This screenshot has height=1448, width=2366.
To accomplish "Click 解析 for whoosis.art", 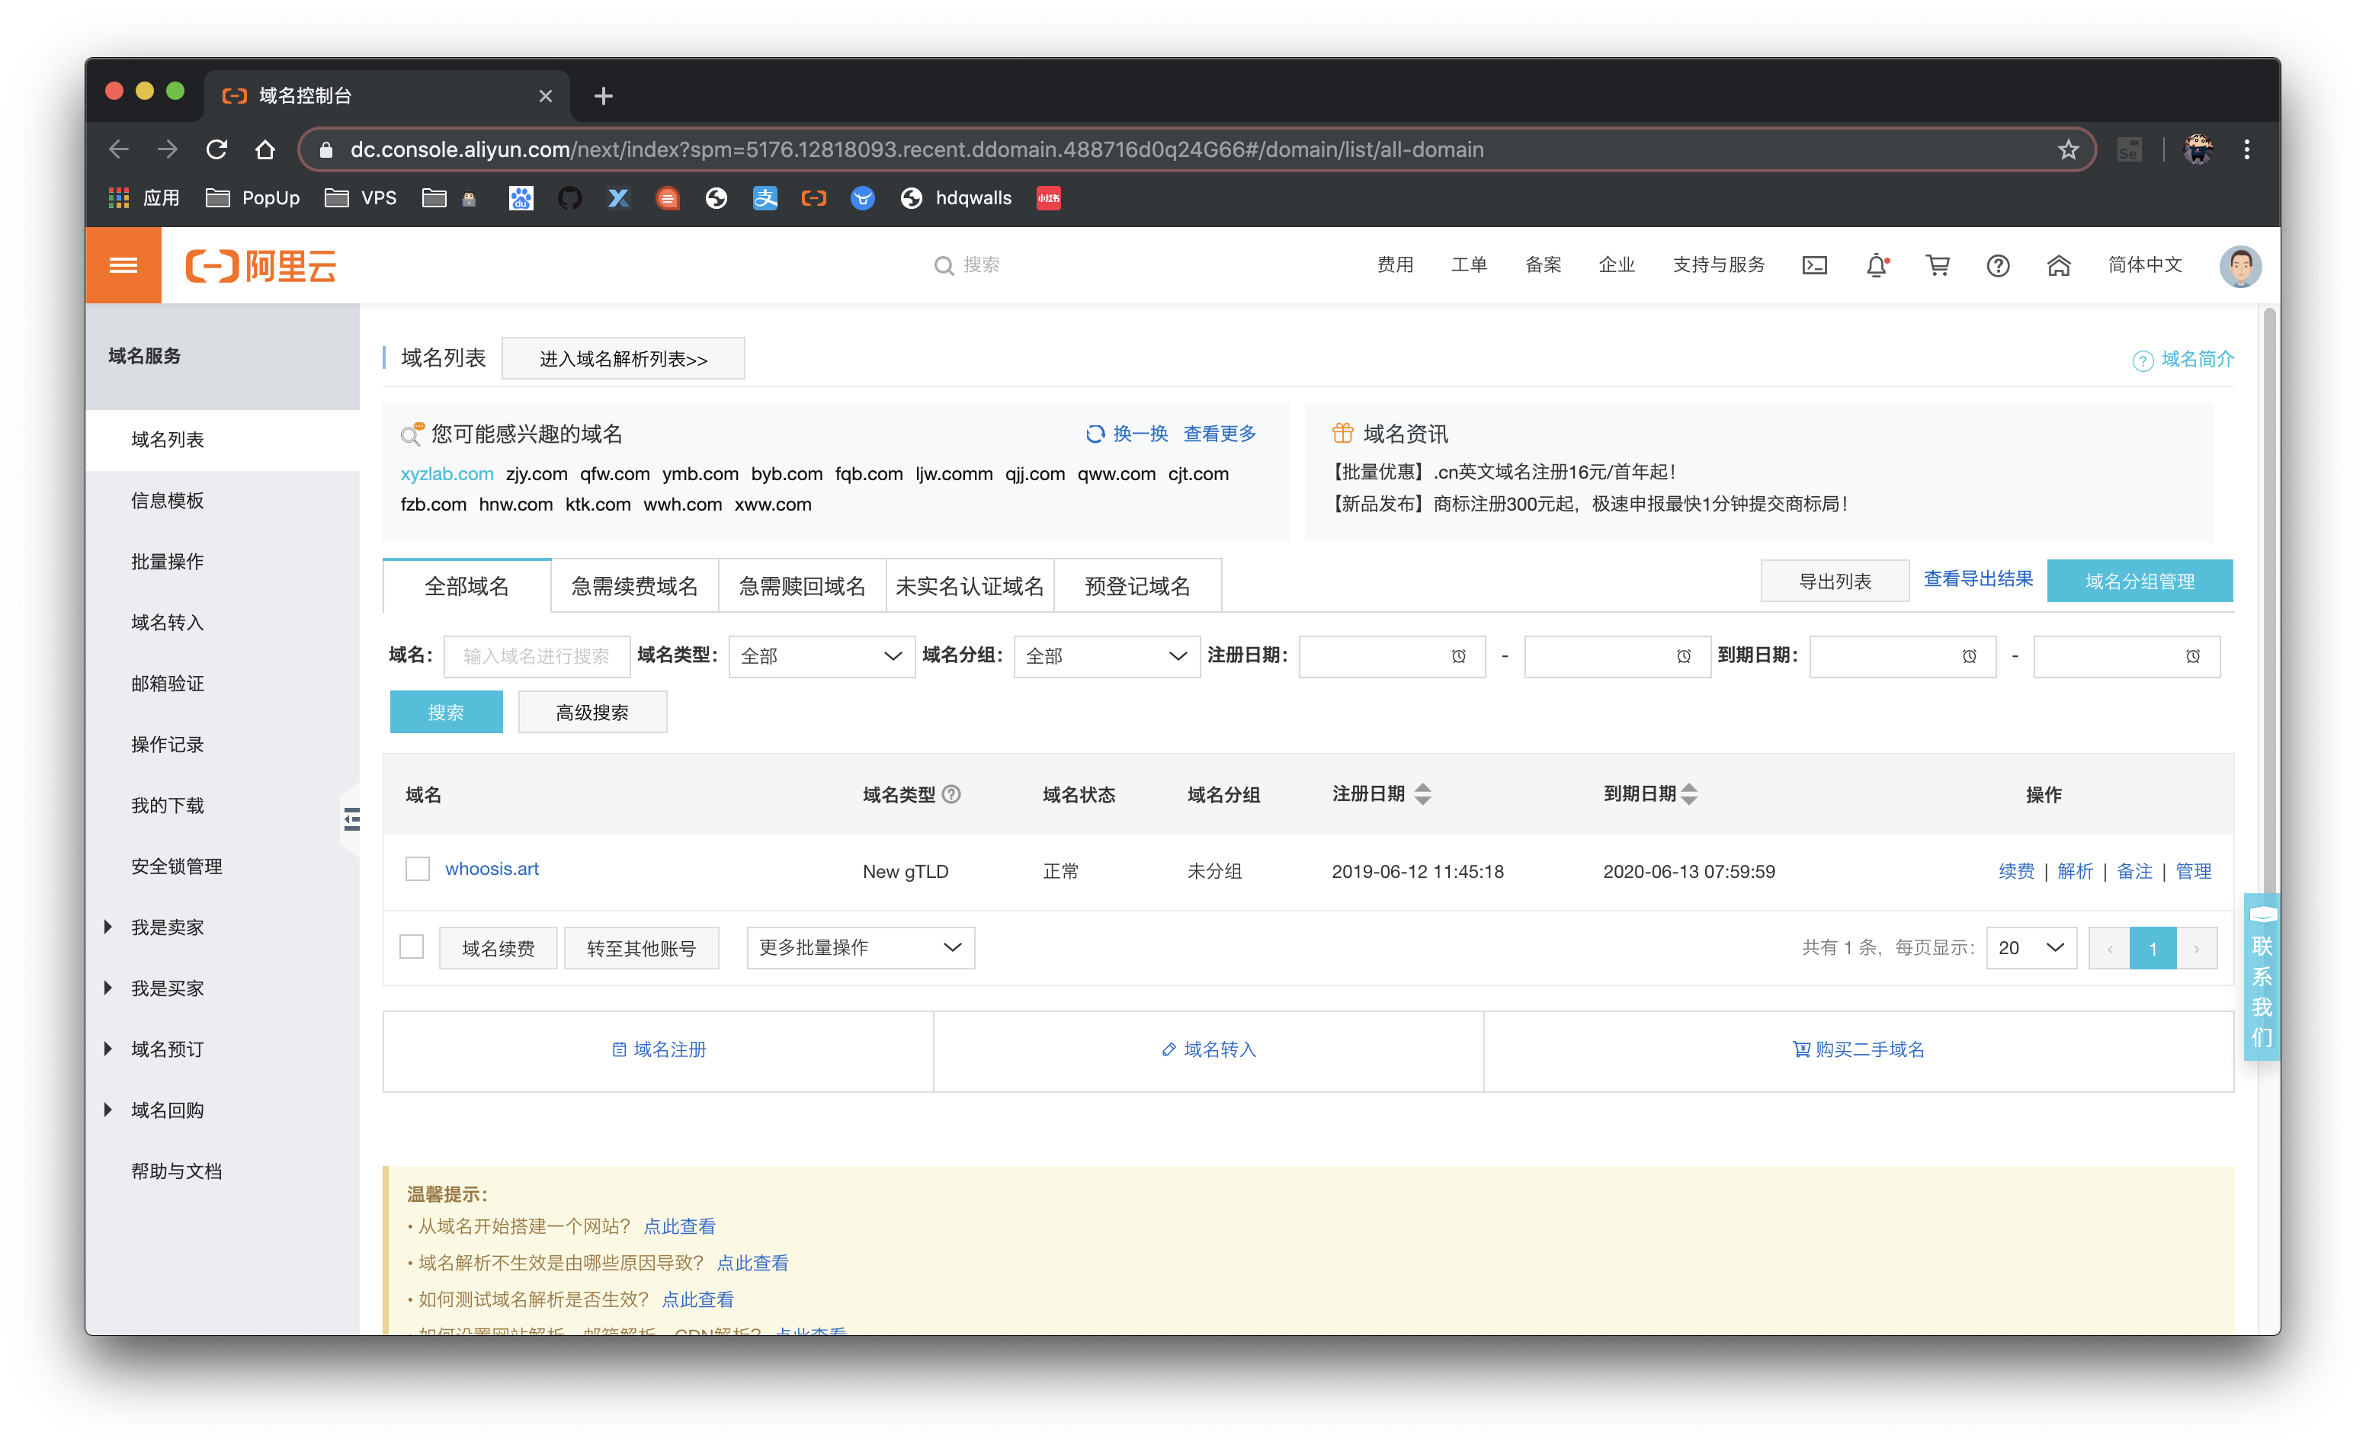I will [2075, 872].
